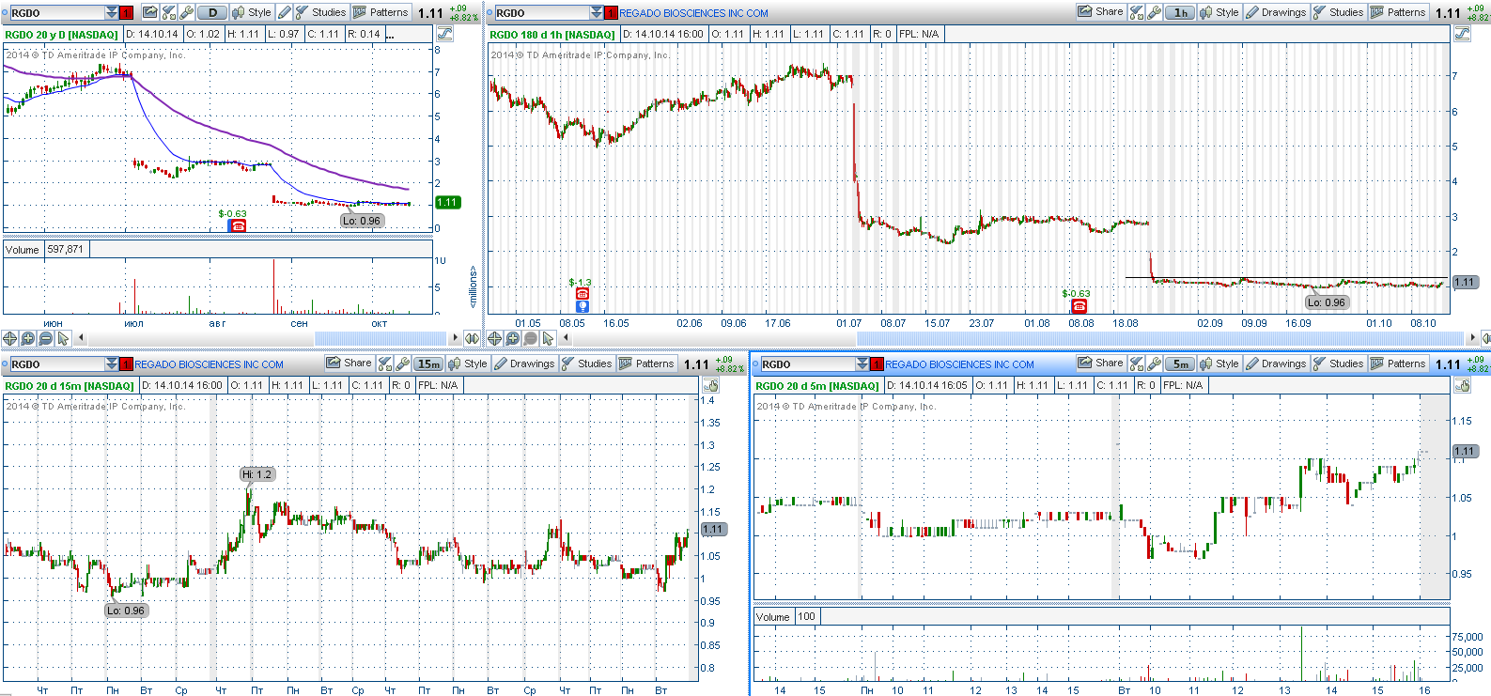
Task: Open the 15m timeframe selector
Action: tap(429, 363)
